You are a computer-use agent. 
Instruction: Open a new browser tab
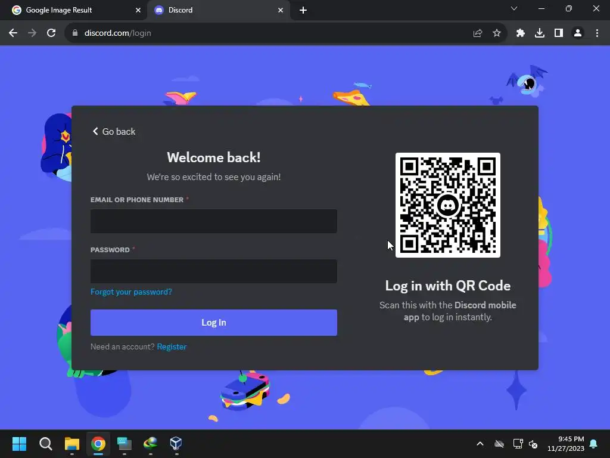coord(303,10)
